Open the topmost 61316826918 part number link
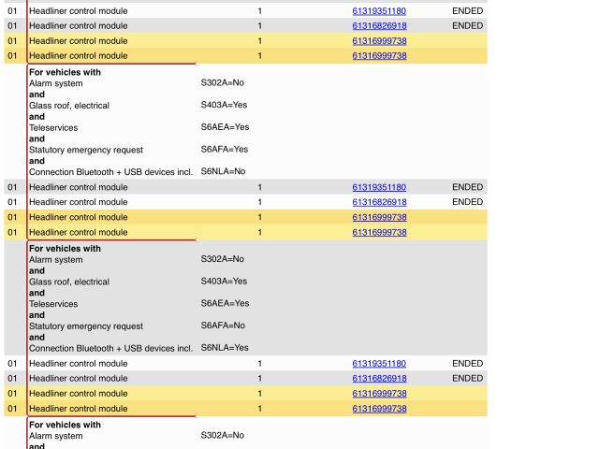 click(x=379, y=26)
